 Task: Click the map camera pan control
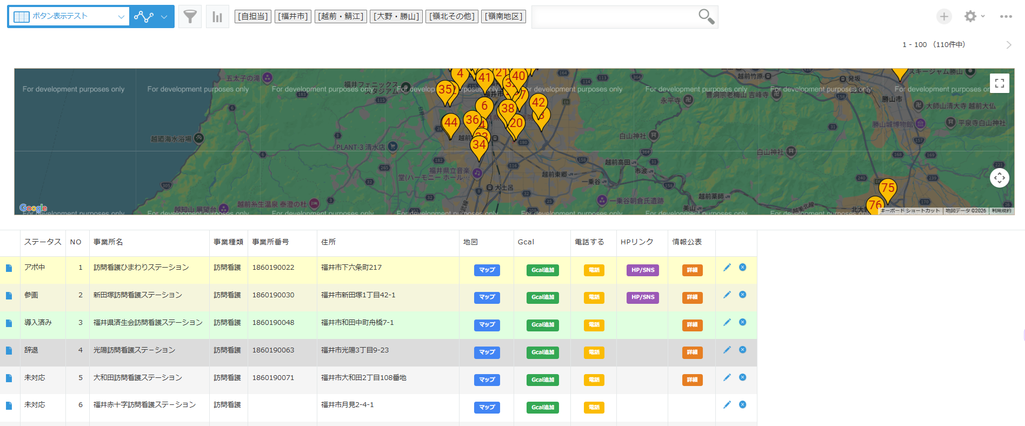(x=999, y=178)
